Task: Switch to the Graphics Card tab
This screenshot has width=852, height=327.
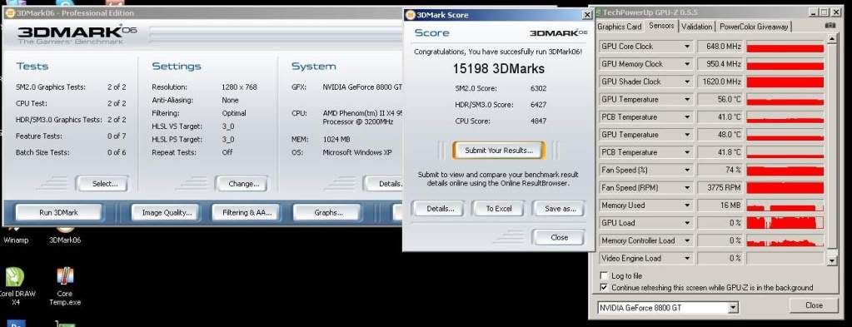Action: (619, 27)
